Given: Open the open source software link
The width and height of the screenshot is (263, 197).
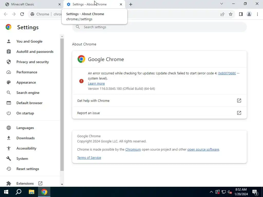Looking at the screenshot, I should [203, 150].
